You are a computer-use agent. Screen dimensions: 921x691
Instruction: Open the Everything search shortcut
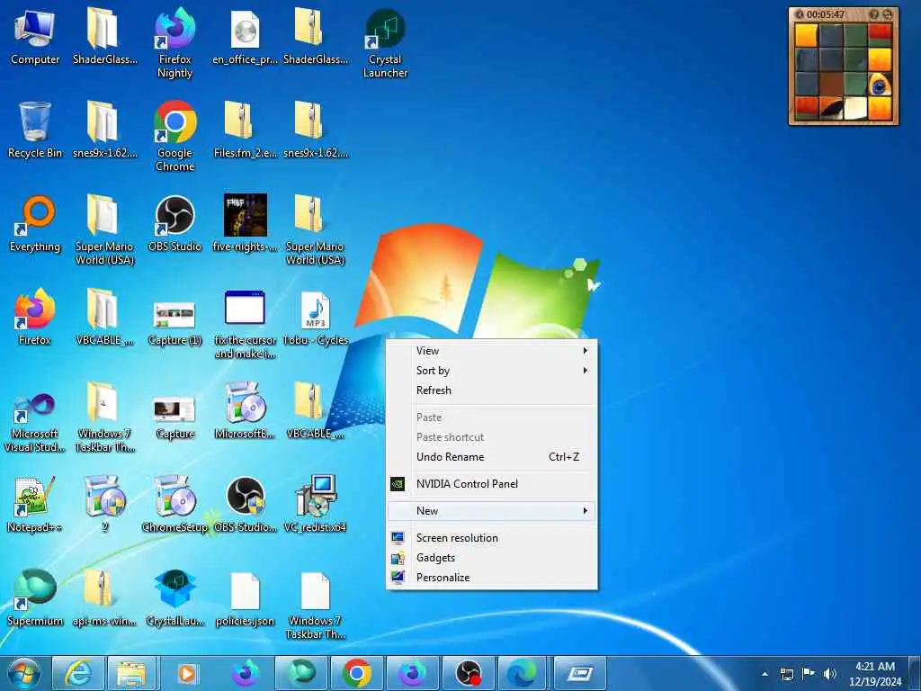coord(35,224)
